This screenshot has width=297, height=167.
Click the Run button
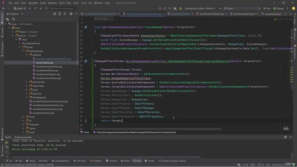[267, 8]
